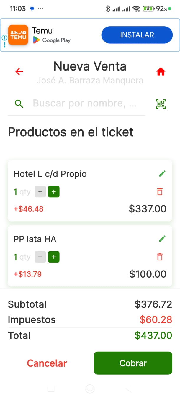The image size is (180, 400).
Task: Open the three-dot overflow in the ad banner
Action: [x=4, y=45]
